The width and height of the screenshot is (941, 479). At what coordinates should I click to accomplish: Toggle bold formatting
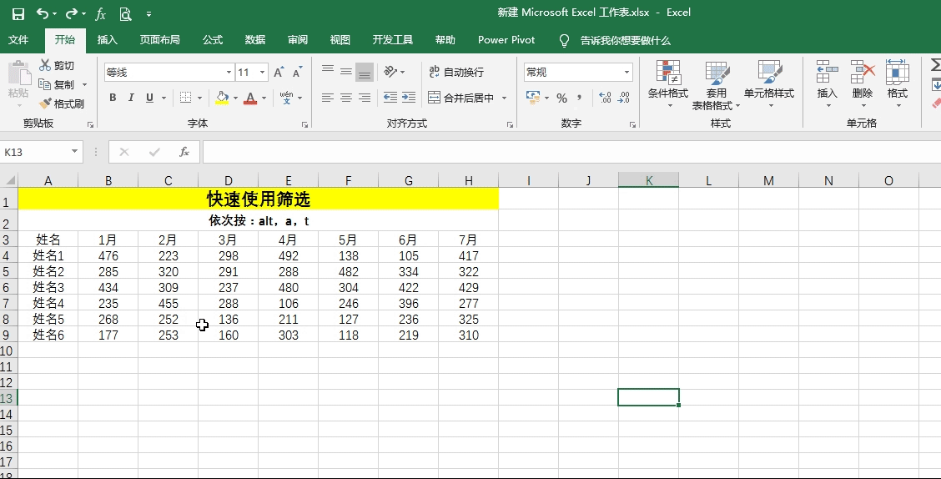pyautogui.click(x=113, y=98)
